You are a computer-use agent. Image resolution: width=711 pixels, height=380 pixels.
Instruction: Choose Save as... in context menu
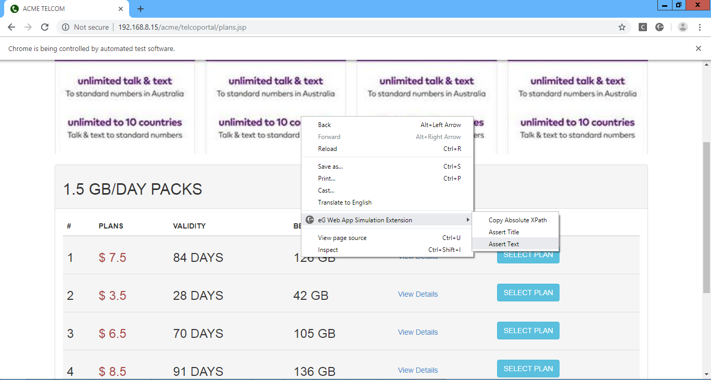point(388,167)
